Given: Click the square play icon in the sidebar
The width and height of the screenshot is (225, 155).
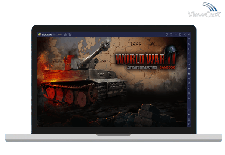Looking at the screenshot, I should point(189,54).
